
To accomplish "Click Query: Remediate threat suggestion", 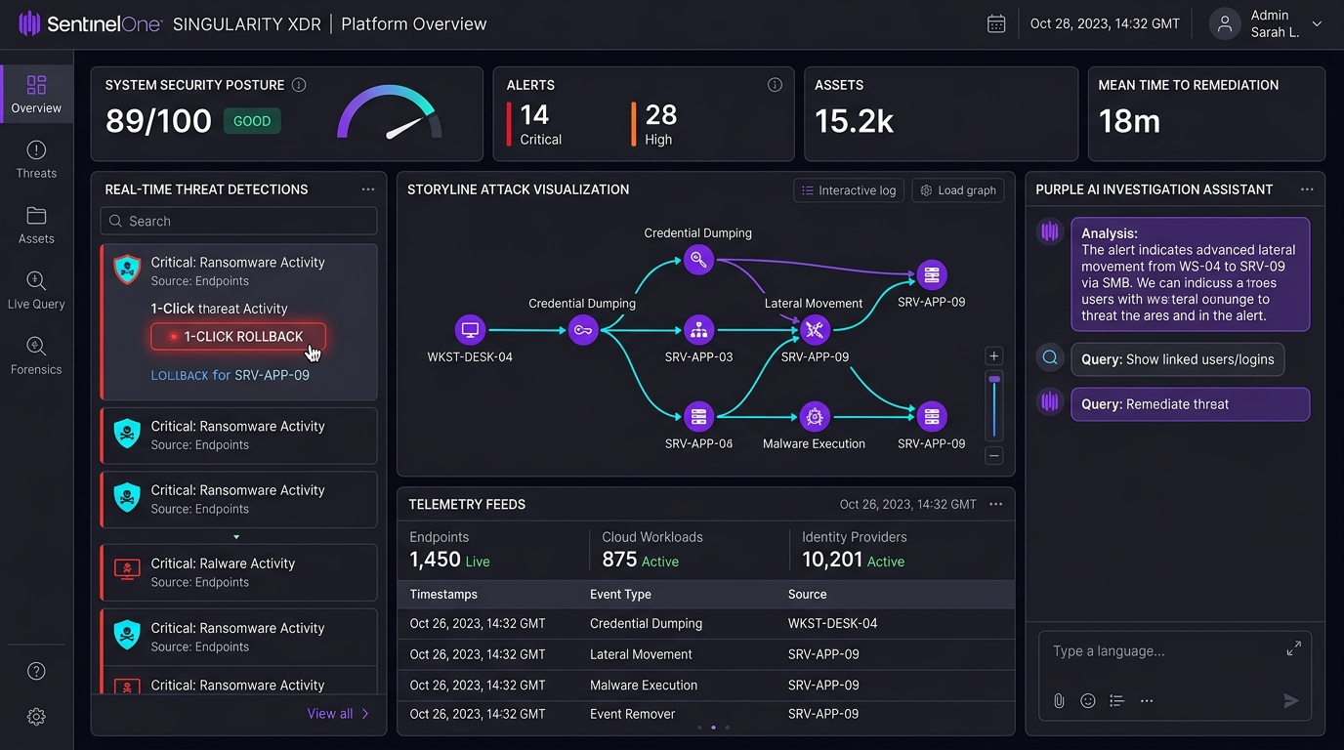I will pos(1191,404).
